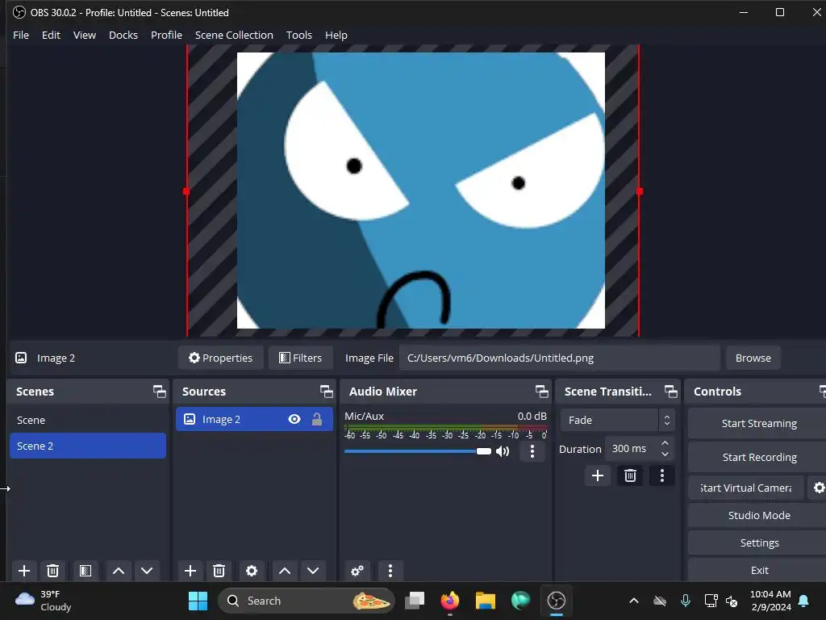Select Image 2 in Sources list
The image size is (826, 620).
click(254, 419)
